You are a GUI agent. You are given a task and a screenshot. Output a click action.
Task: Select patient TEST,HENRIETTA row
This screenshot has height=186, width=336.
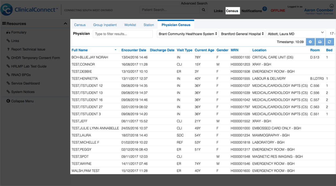click(203, 79)
